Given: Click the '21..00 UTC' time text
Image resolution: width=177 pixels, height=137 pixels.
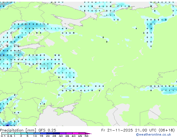Looking at the screenshot, I should point(146,130).
